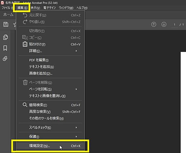This screenshot has width=186, height=153.
Task: Choose やり直し redo entry
Action: coord(50,22)
